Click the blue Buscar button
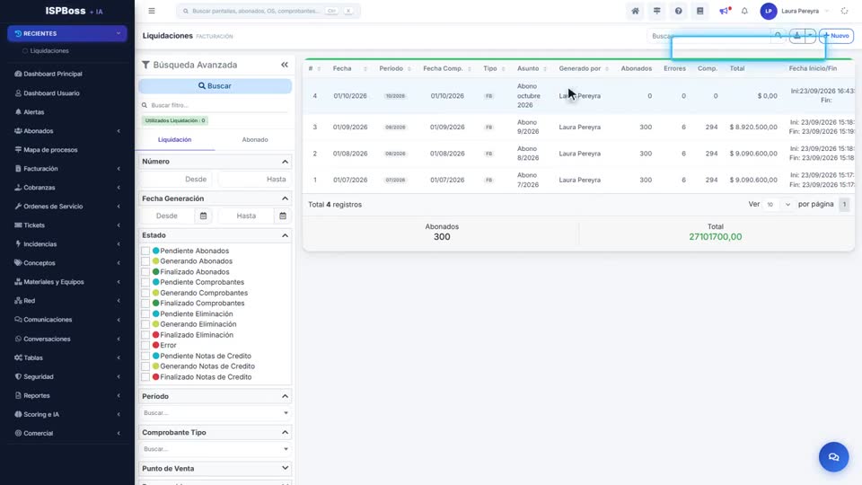This screenshot has height=485, width=862. (215, 86)
